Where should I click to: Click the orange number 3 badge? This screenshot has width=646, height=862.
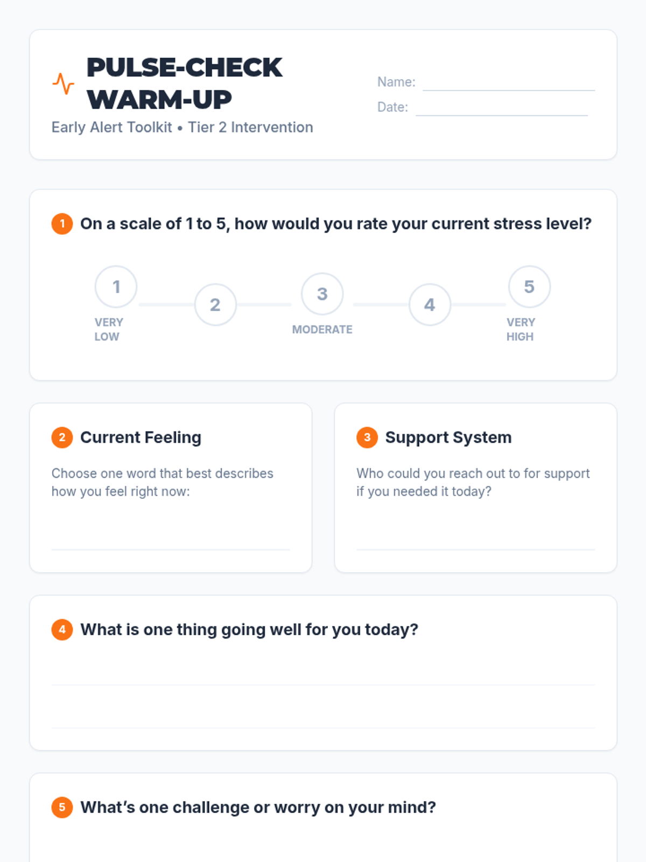pos(367,437)
